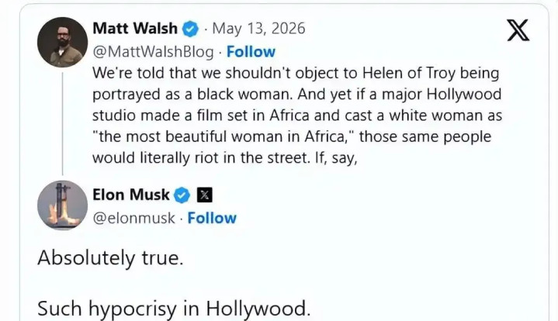This screenshot has height=321, width=558.
Task: Visit the @elonmusk handle
Action: tap(133, 219)
